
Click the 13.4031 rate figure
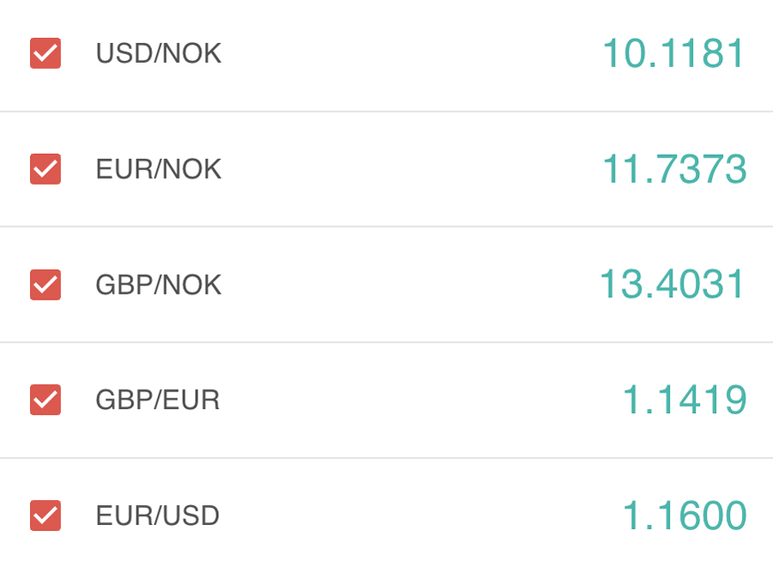(x=672, y=284)
